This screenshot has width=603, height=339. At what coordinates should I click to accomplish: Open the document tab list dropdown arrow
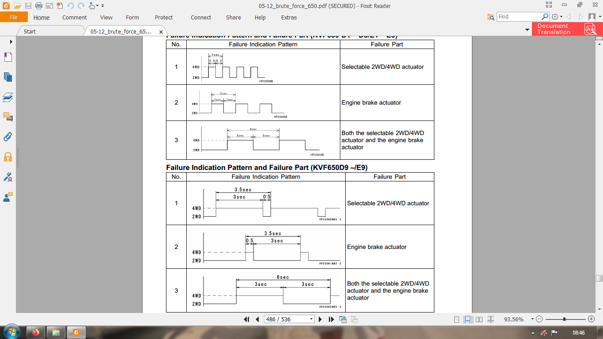click(x=527, y=30)
